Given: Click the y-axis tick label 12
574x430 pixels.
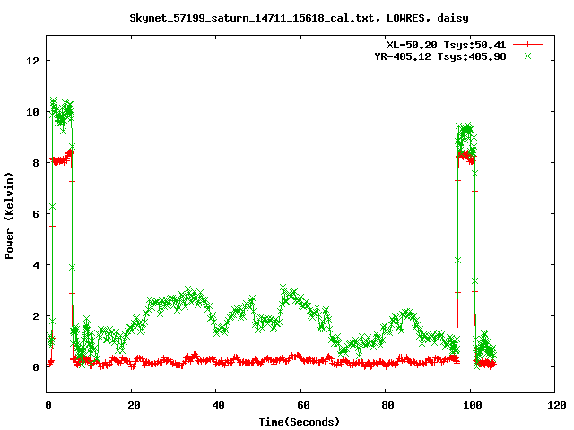Looking at the screenshot, I should click(32, 61).
